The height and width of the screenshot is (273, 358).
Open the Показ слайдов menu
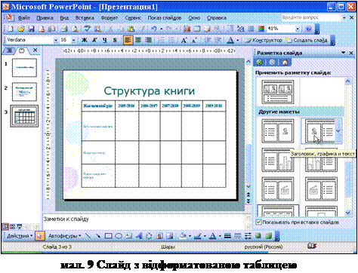[x=165, y=18]
